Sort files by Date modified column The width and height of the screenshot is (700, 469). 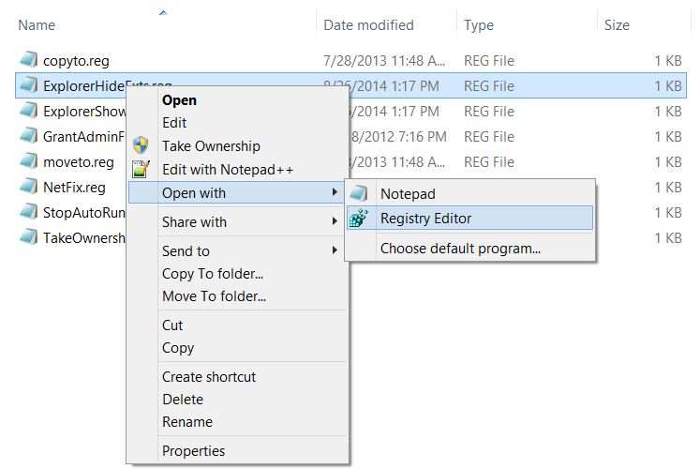coord(368,25)
